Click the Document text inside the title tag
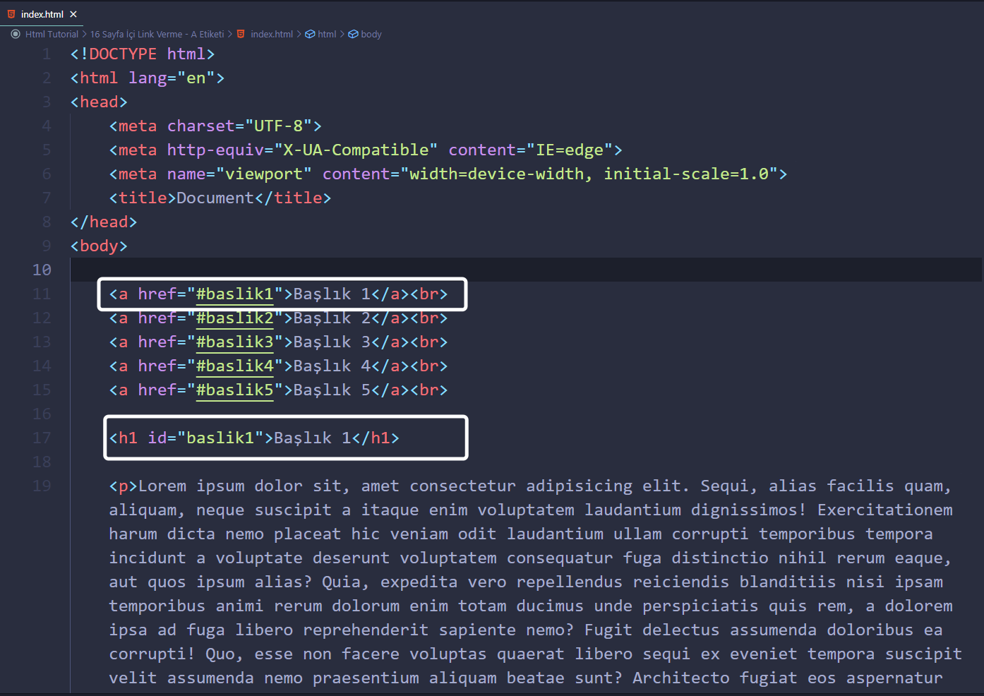The image size is (984, 696). pos(215,198)
